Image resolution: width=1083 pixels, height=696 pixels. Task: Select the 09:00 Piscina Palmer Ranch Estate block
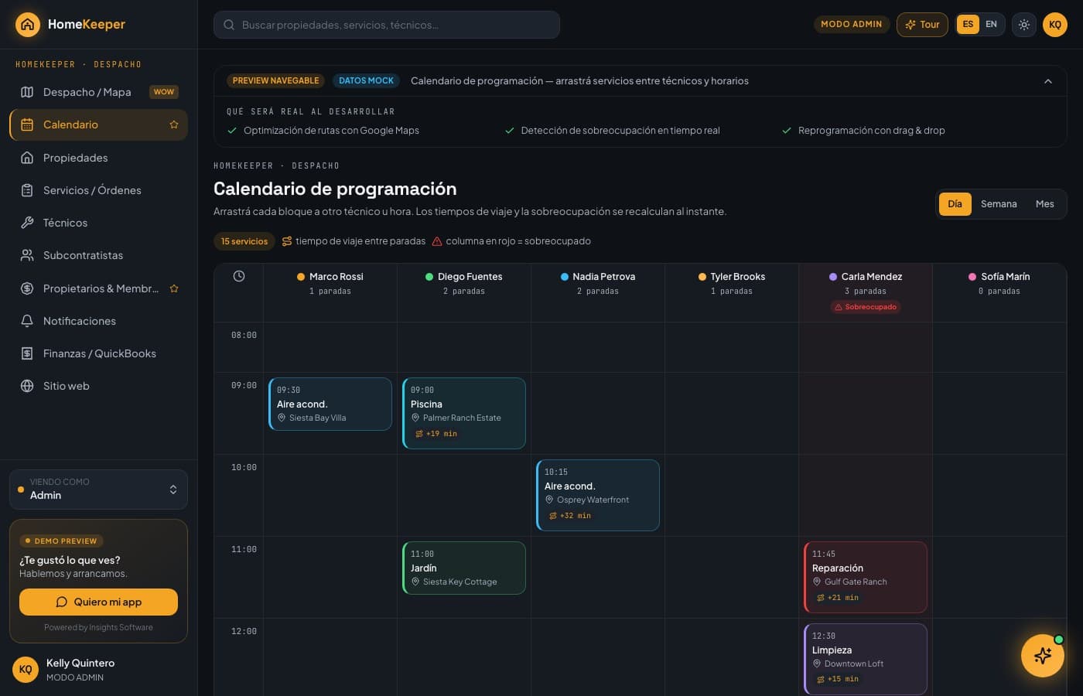pyautogui.click(x=464, y=413)
